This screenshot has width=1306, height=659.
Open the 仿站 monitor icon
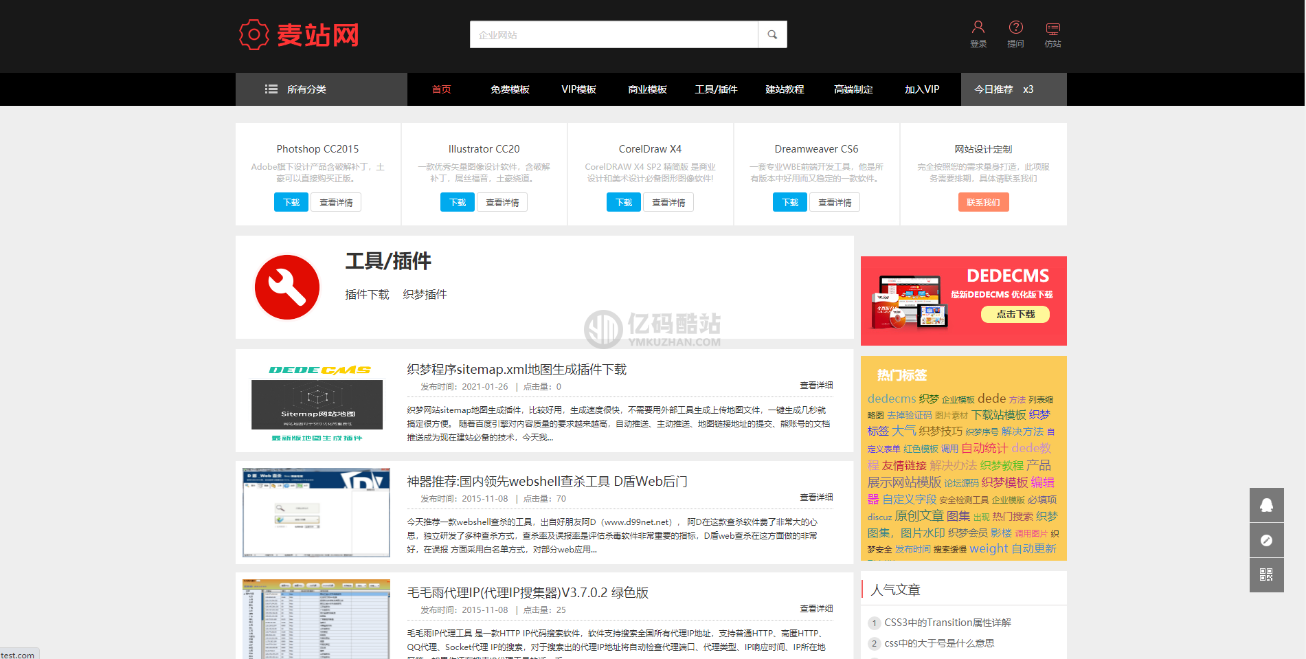[x=1052, y=28]
